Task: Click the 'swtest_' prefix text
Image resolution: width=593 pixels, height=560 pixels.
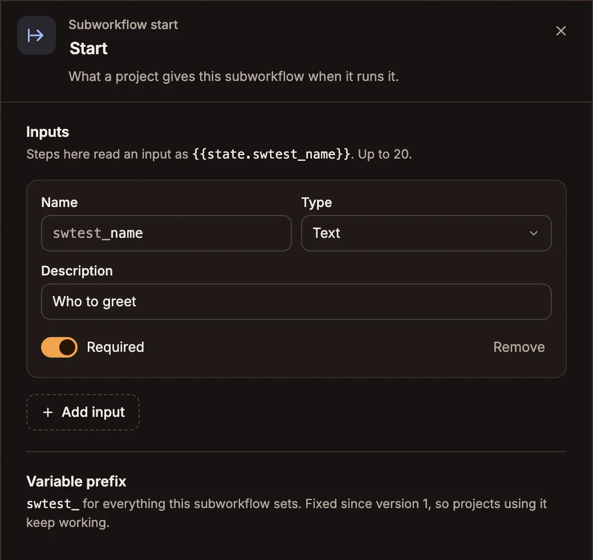Action: pyautogui.click(x=53, y=504)
